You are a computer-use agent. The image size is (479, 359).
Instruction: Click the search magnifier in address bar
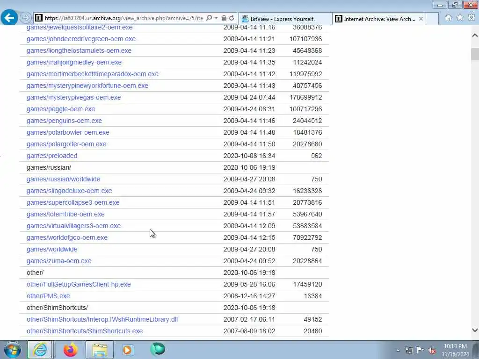[x=209, y=18]
